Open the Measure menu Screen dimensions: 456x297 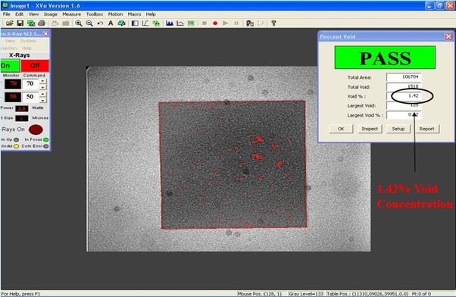71,14
